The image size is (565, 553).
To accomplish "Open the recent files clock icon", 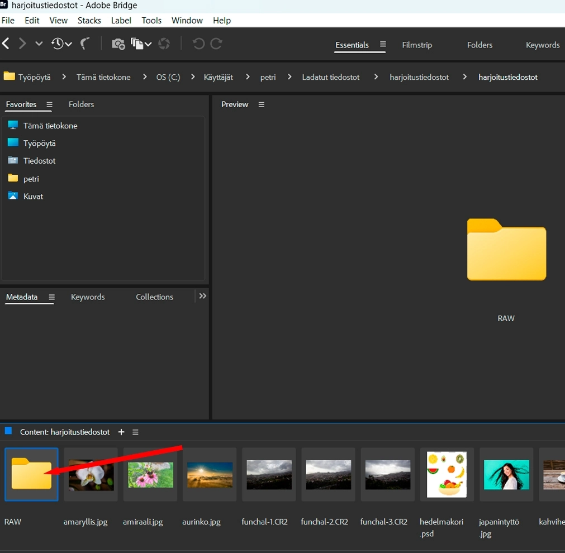I will pos(58,44).
